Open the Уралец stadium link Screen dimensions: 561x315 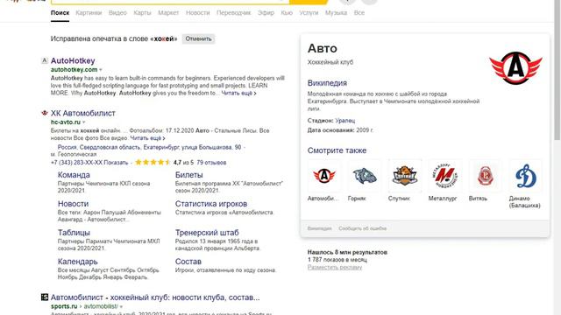[344, 121]
